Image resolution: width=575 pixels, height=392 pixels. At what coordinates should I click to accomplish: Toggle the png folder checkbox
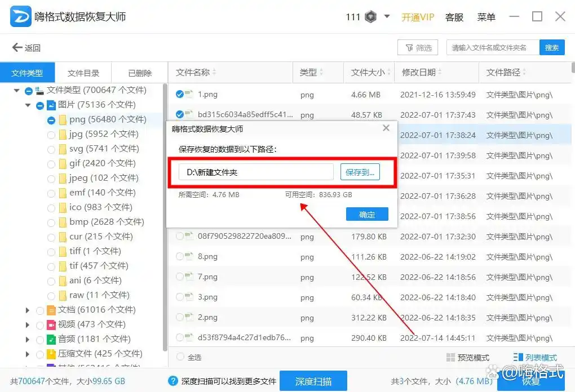point(51,120)
